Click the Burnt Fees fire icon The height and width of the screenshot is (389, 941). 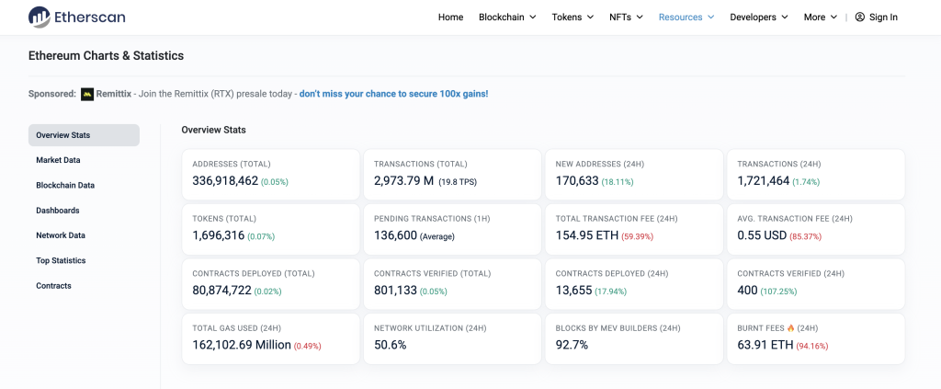(x=789, y=328)
